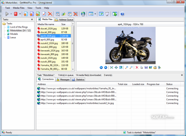The height and width of the screenshot is (136, 186).
Task: Save the previewed image with floppy icon
Action: [x=146, y=68]
